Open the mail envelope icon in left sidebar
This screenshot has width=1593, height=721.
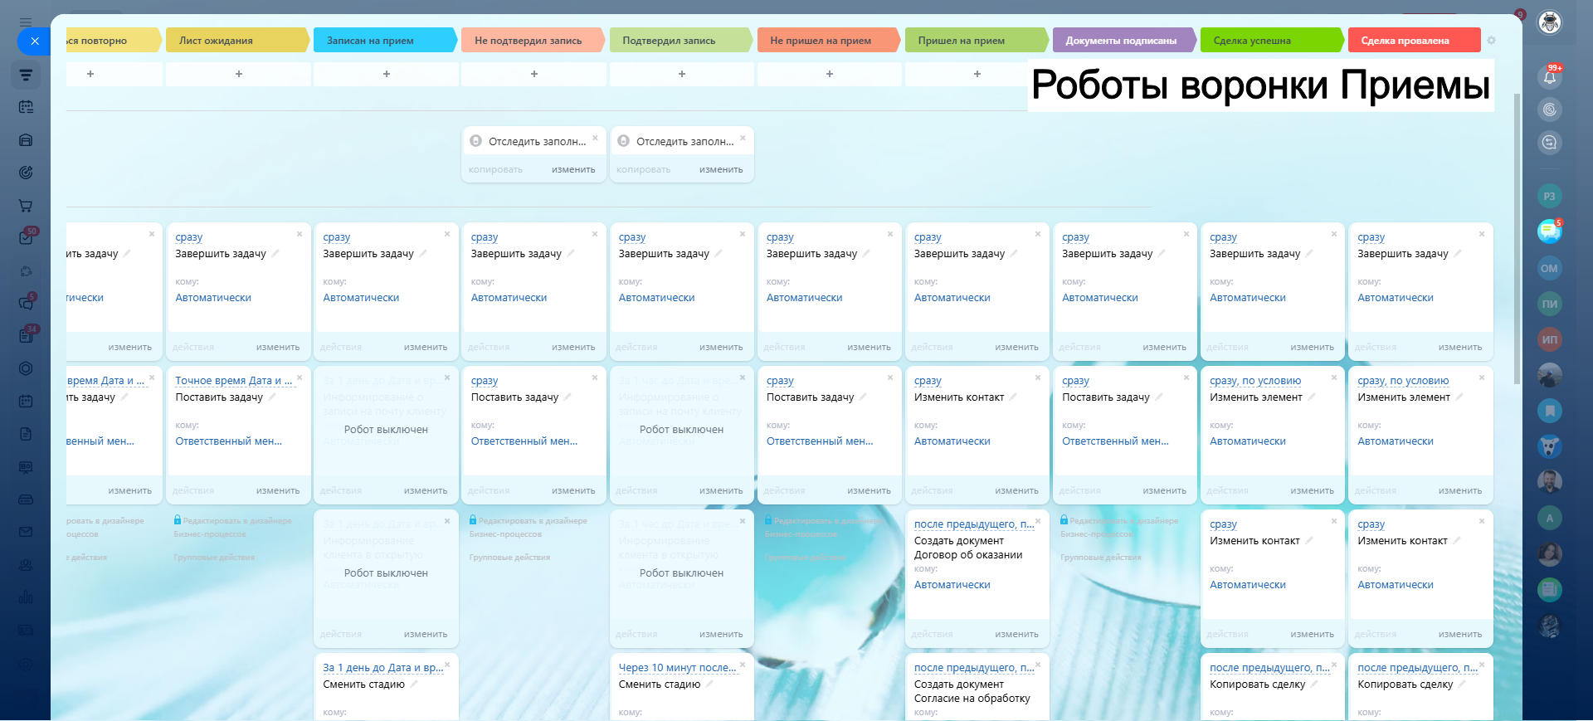point(26,532)
